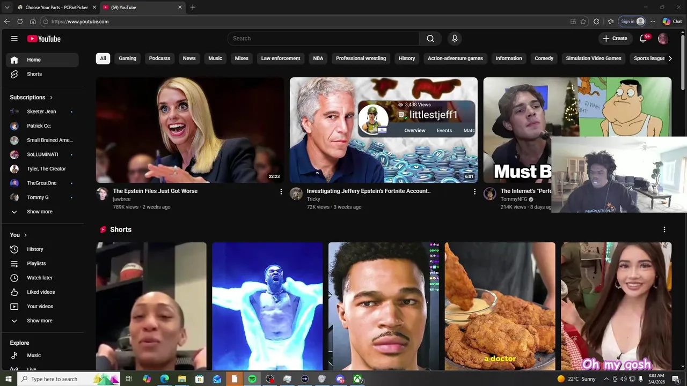The width and height of the screenshot is (687, 386).
Task: Open Liked videos in the sidebar
Action: pos(42,292)
